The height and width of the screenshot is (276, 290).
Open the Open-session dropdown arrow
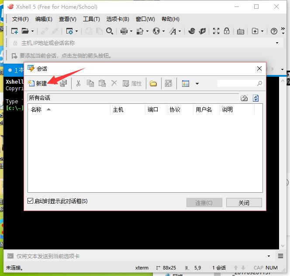click(x=33, y=31)
